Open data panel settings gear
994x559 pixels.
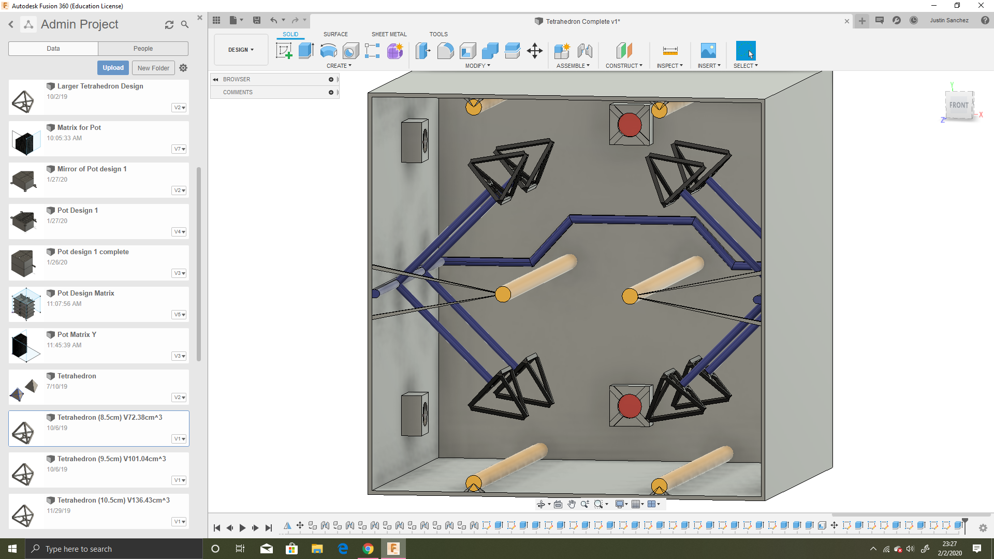pos(183,68)
